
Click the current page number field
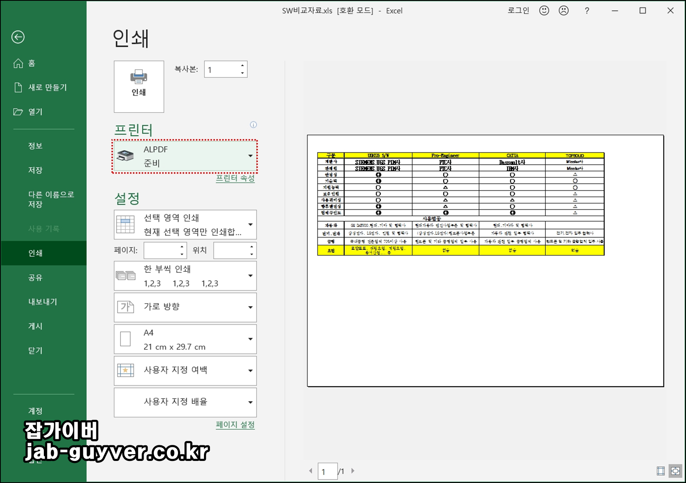327,471
